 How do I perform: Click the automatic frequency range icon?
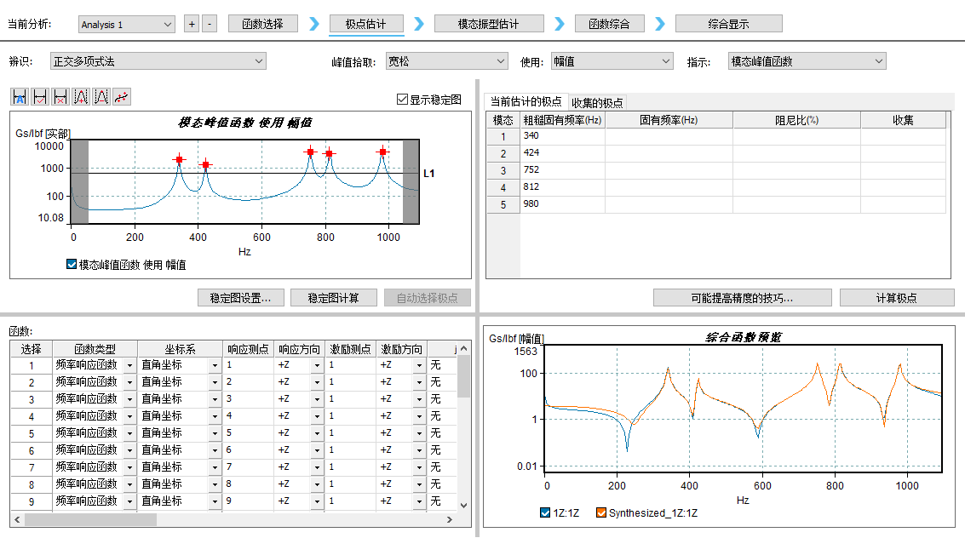(20, 97)
